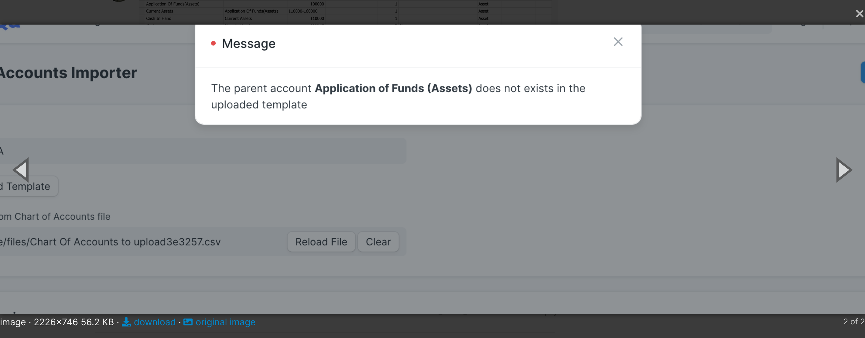Select the Cash In Hand spreadsheet row
This screenshot has width=865, height=338.
click(159, 19)
